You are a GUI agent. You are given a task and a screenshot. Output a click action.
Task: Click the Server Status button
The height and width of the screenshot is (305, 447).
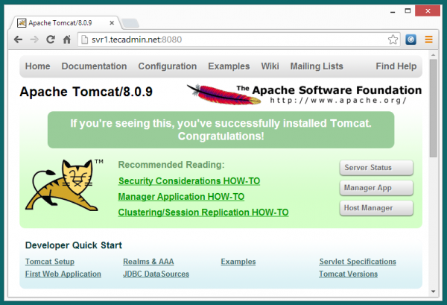coord(376,167)
